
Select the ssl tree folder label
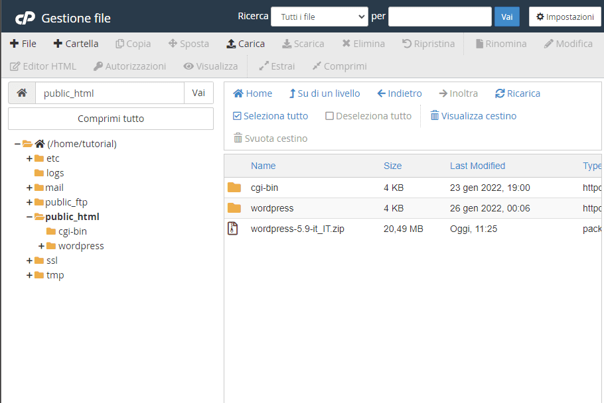pos(52,260)
